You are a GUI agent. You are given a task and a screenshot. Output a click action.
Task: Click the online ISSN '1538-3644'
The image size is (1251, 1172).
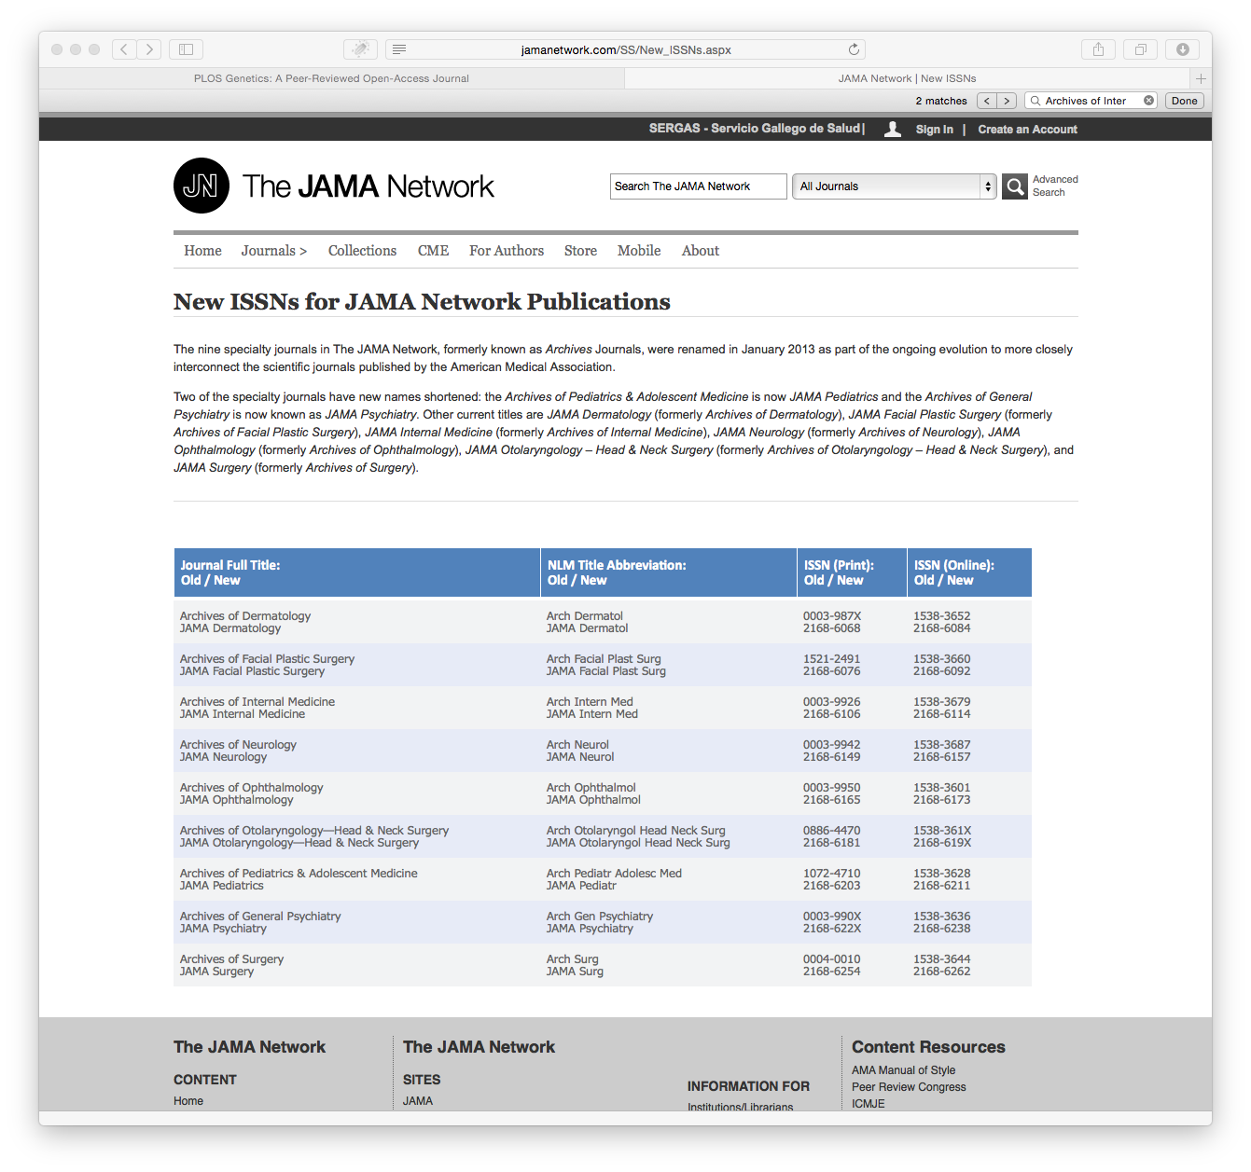coord(941,959)
